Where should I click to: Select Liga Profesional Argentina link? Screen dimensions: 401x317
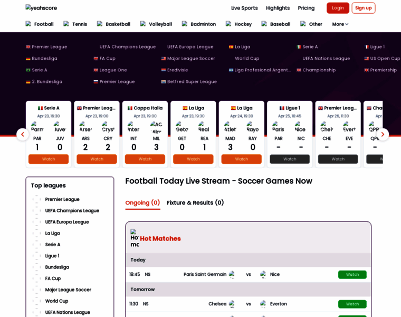(260, 70)
